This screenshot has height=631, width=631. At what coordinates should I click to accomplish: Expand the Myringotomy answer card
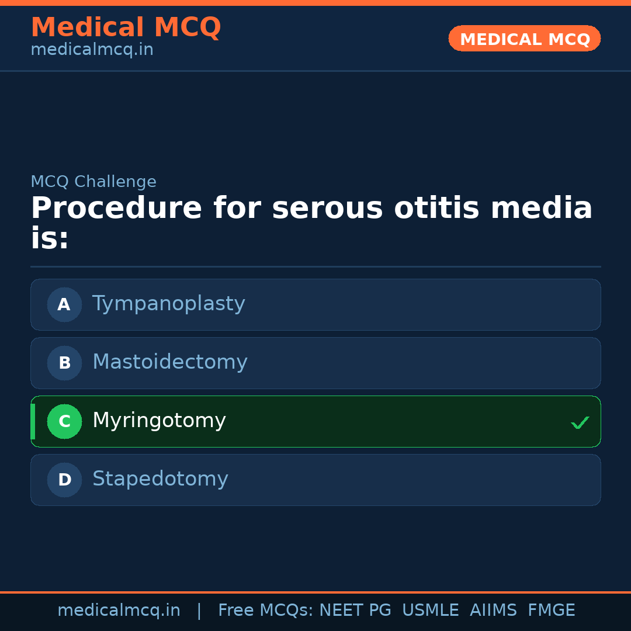315,421
